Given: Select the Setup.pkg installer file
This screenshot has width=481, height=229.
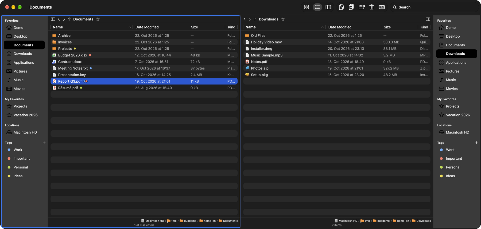Looking at the screenshot, I should [337, 75].
